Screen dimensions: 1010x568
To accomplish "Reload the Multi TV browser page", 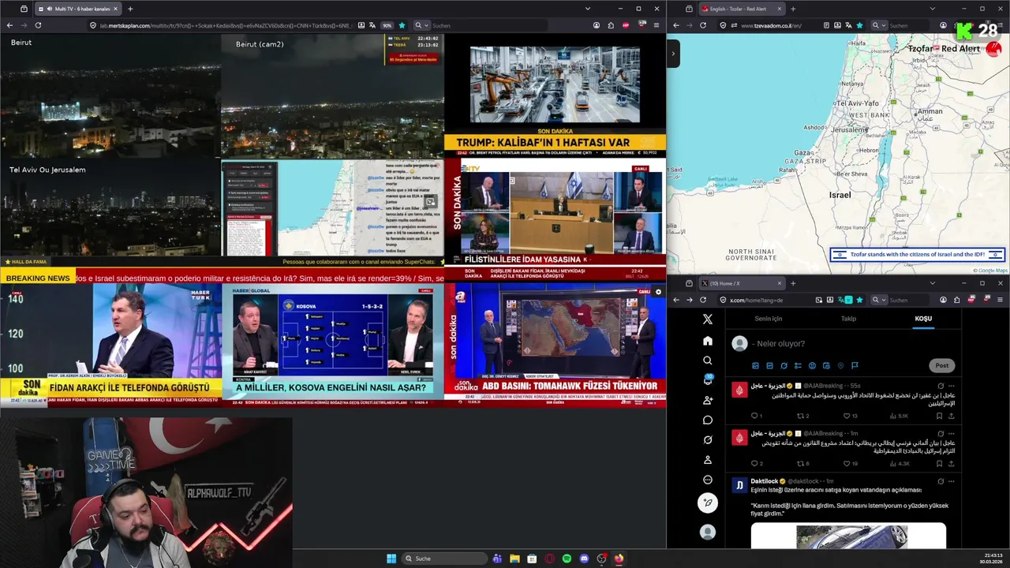I will point(38,25).
